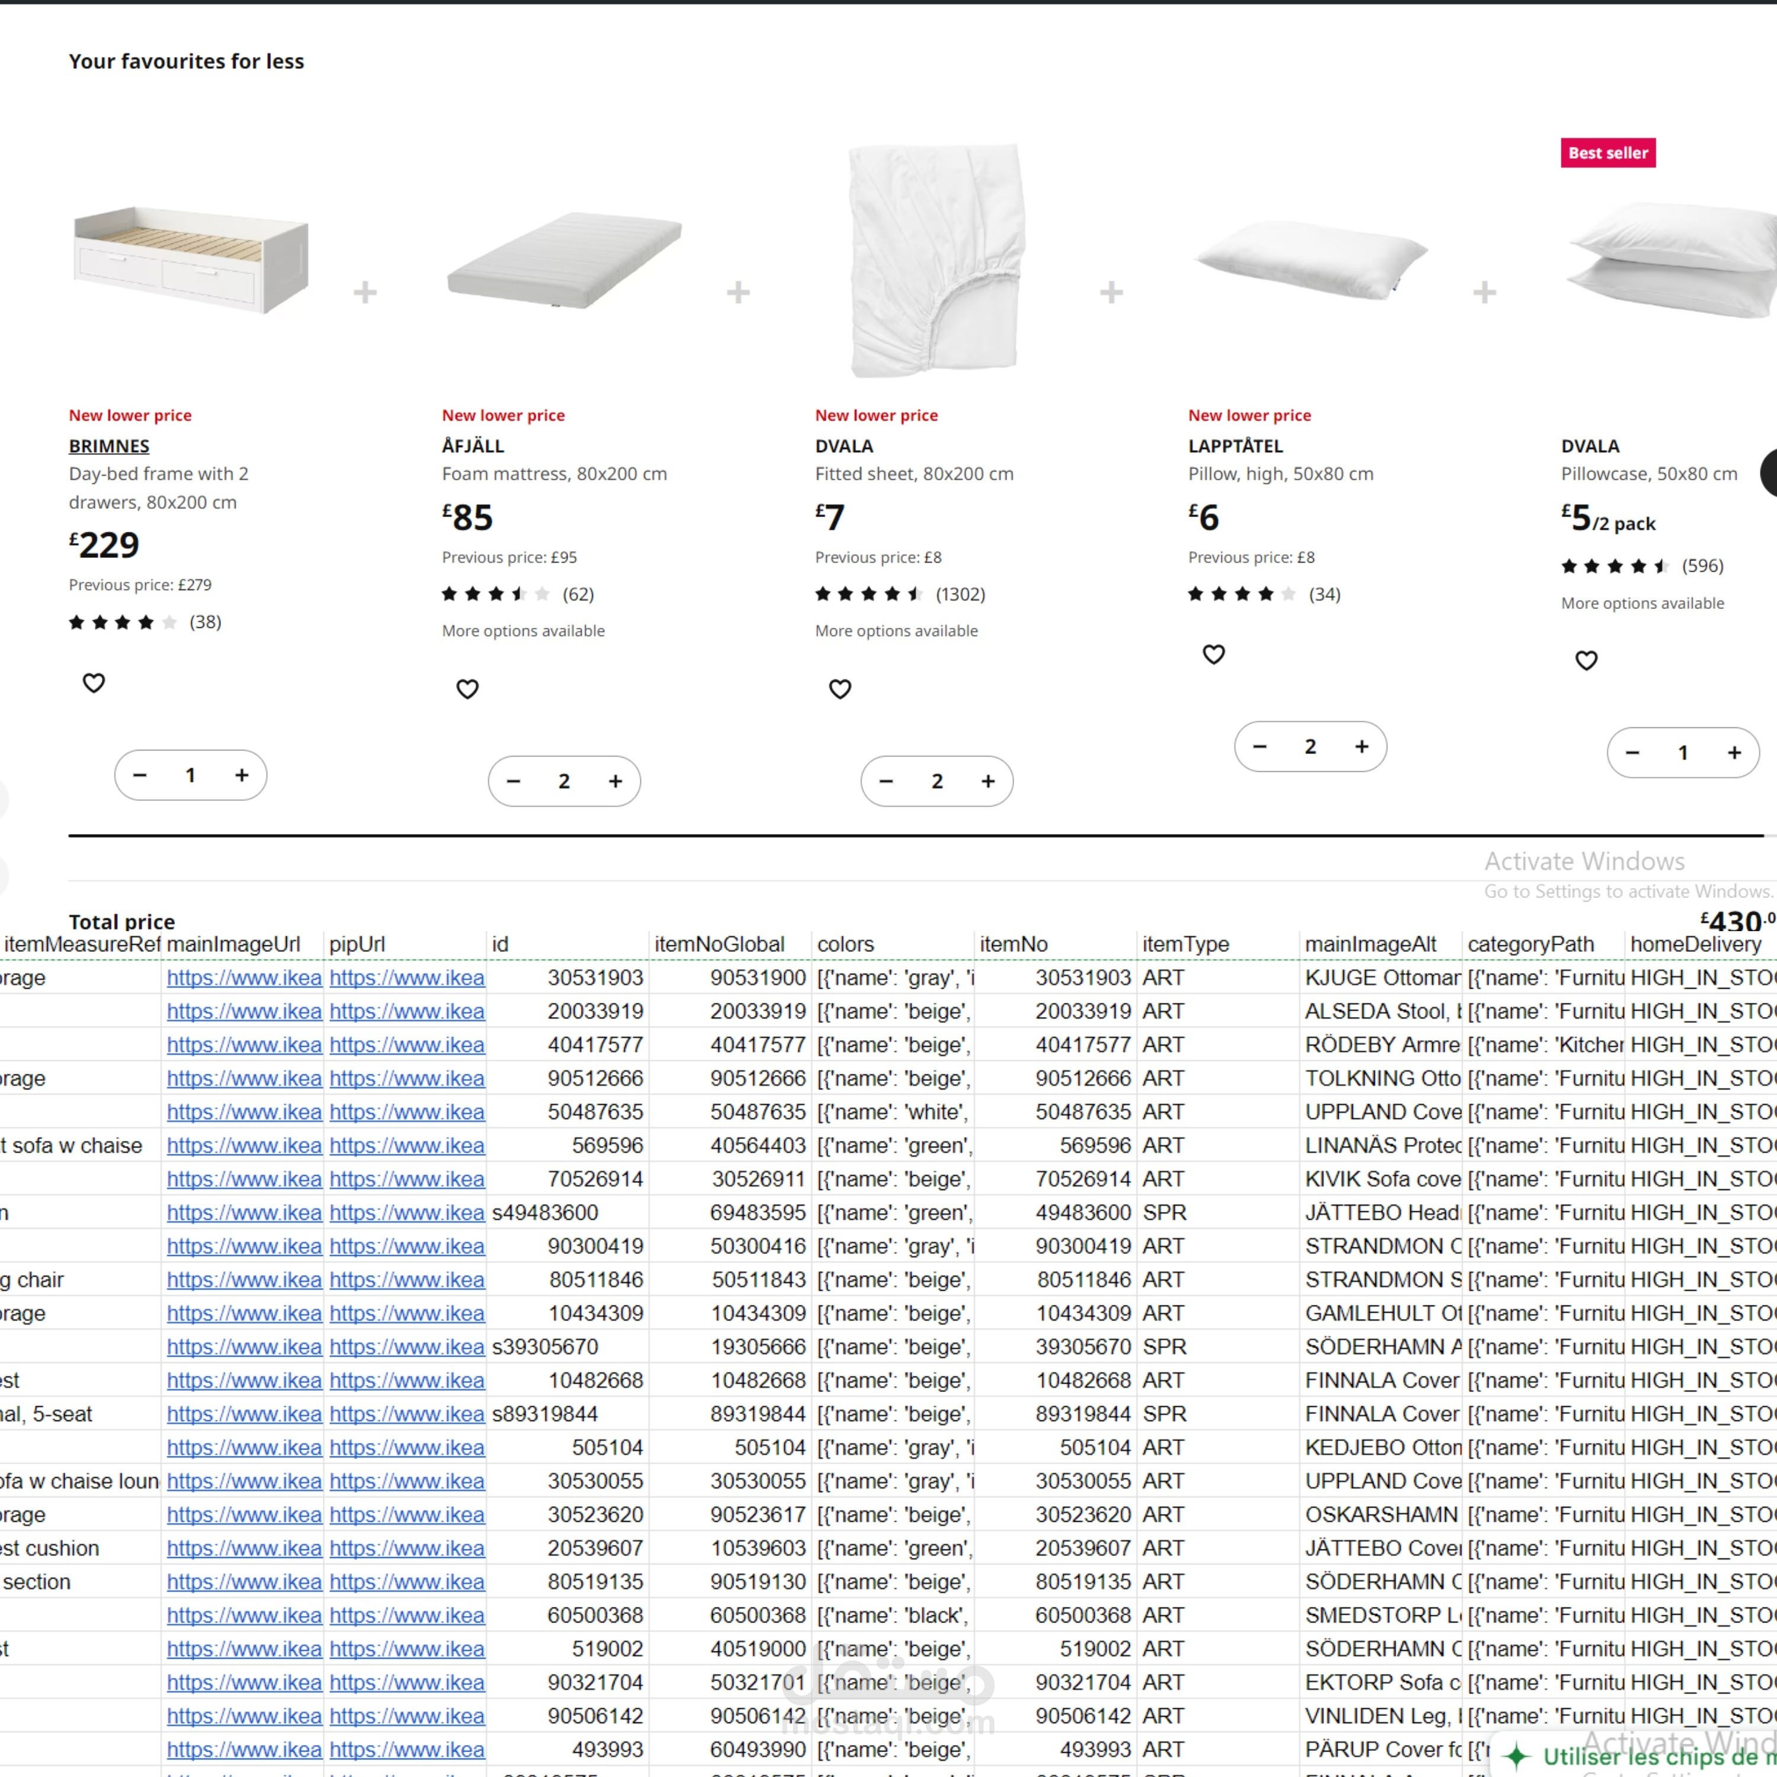Open DVALA title above 'Pillowcase, 50x80 cm'

point(1590,446)
